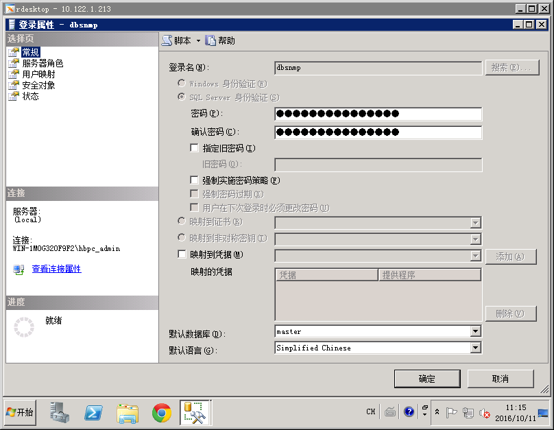Click the 登录名 dbsnmp field
The image size is (554, 430).
pyautogui.click(x=378, y=68)
